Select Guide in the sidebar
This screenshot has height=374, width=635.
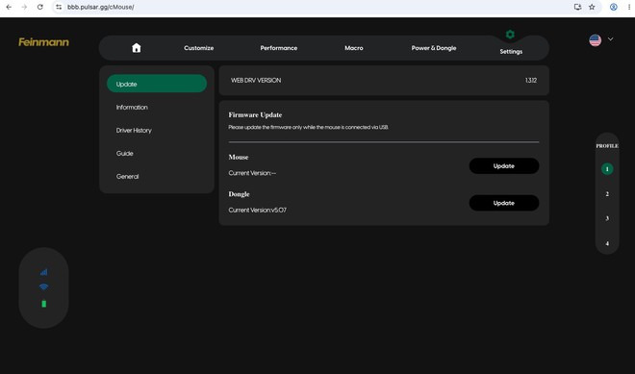[125, 154]
